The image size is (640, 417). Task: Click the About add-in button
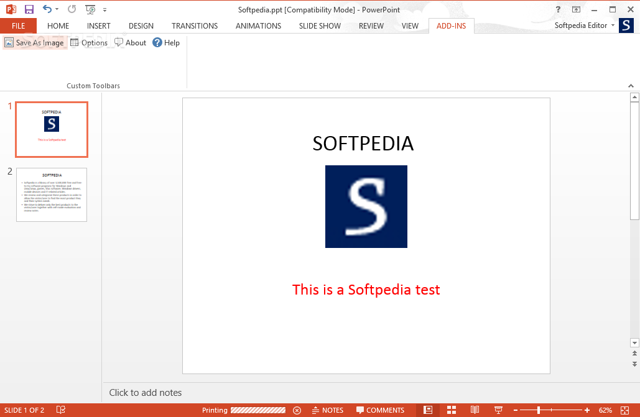(130, 42)
